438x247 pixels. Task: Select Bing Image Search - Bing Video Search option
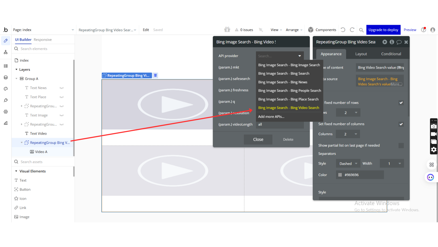pyautogui.click(x=288, y=108)
